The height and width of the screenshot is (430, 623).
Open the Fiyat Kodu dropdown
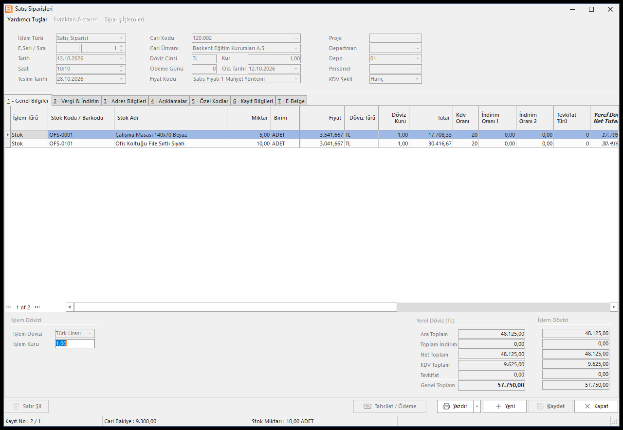click(x=296, y=79)
